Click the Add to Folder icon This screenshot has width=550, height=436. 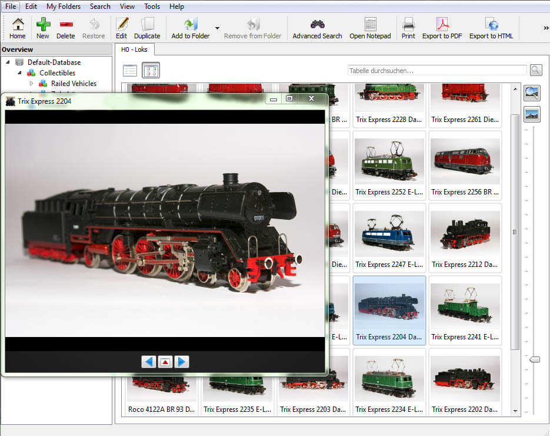tap(191, 28)
